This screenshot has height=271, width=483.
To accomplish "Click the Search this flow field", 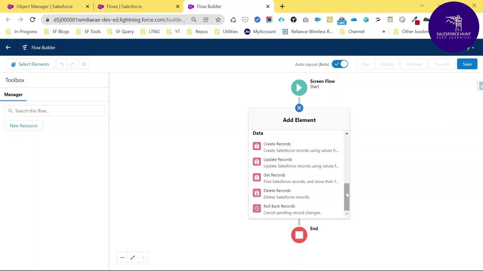I will [54, 111].
